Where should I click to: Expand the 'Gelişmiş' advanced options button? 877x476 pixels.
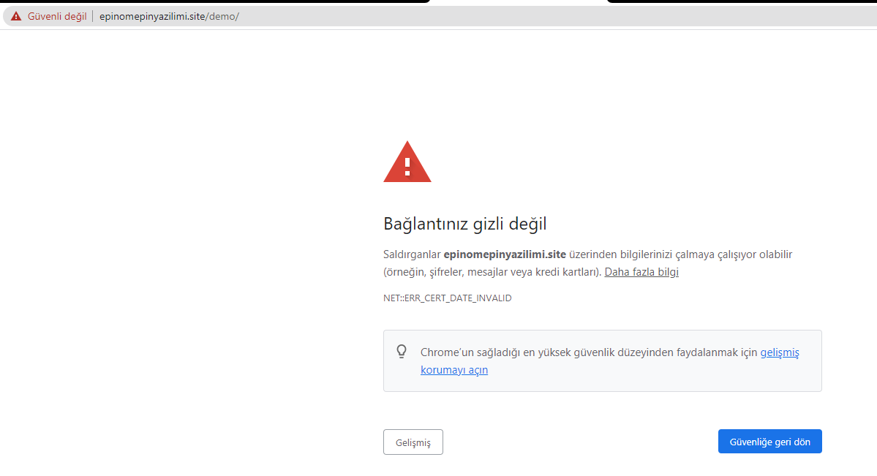coord(413,442)
